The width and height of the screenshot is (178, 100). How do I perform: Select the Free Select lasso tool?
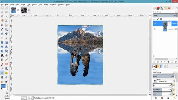[x=2, y=16]
